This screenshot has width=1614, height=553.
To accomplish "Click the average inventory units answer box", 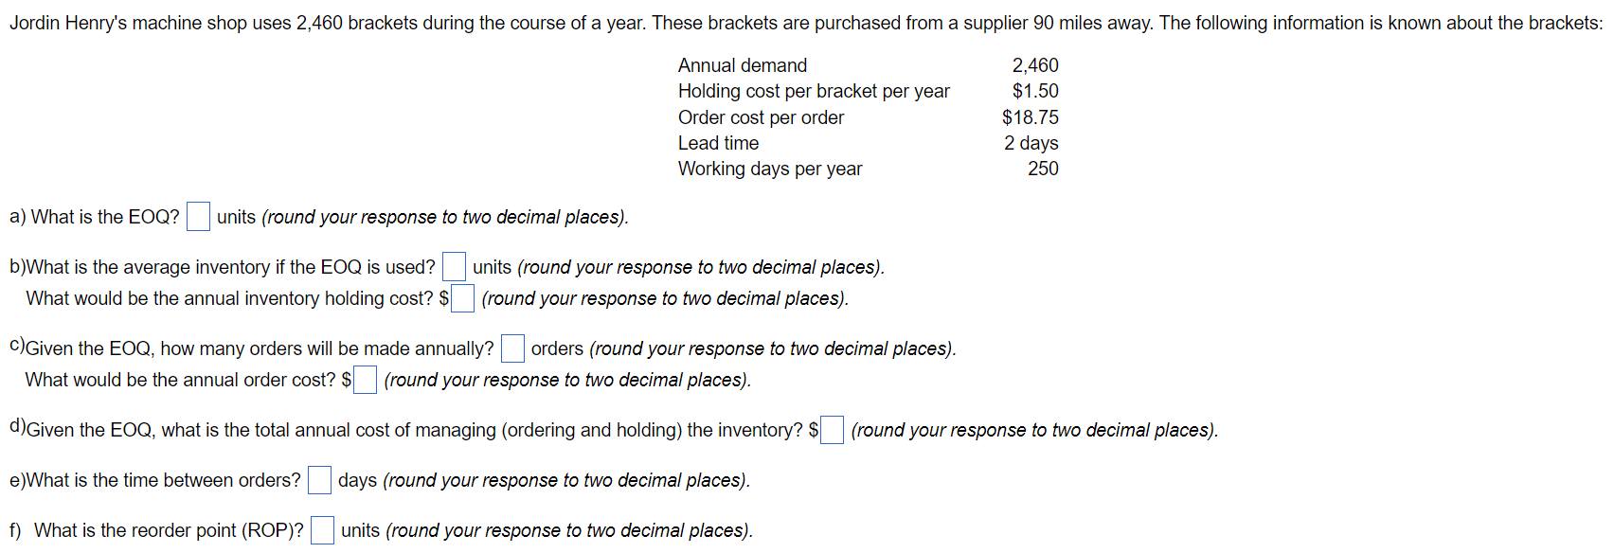I will click(454, 266).
